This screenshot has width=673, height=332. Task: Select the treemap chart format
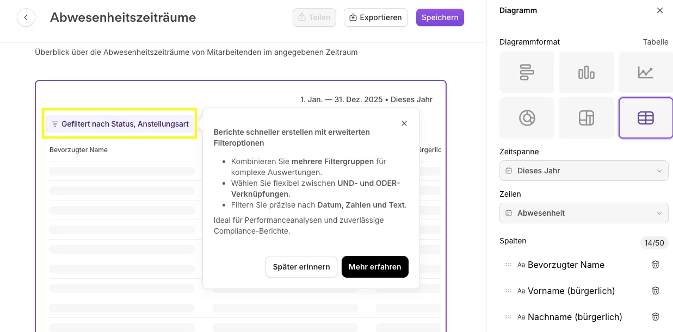[x=586, y=118]
